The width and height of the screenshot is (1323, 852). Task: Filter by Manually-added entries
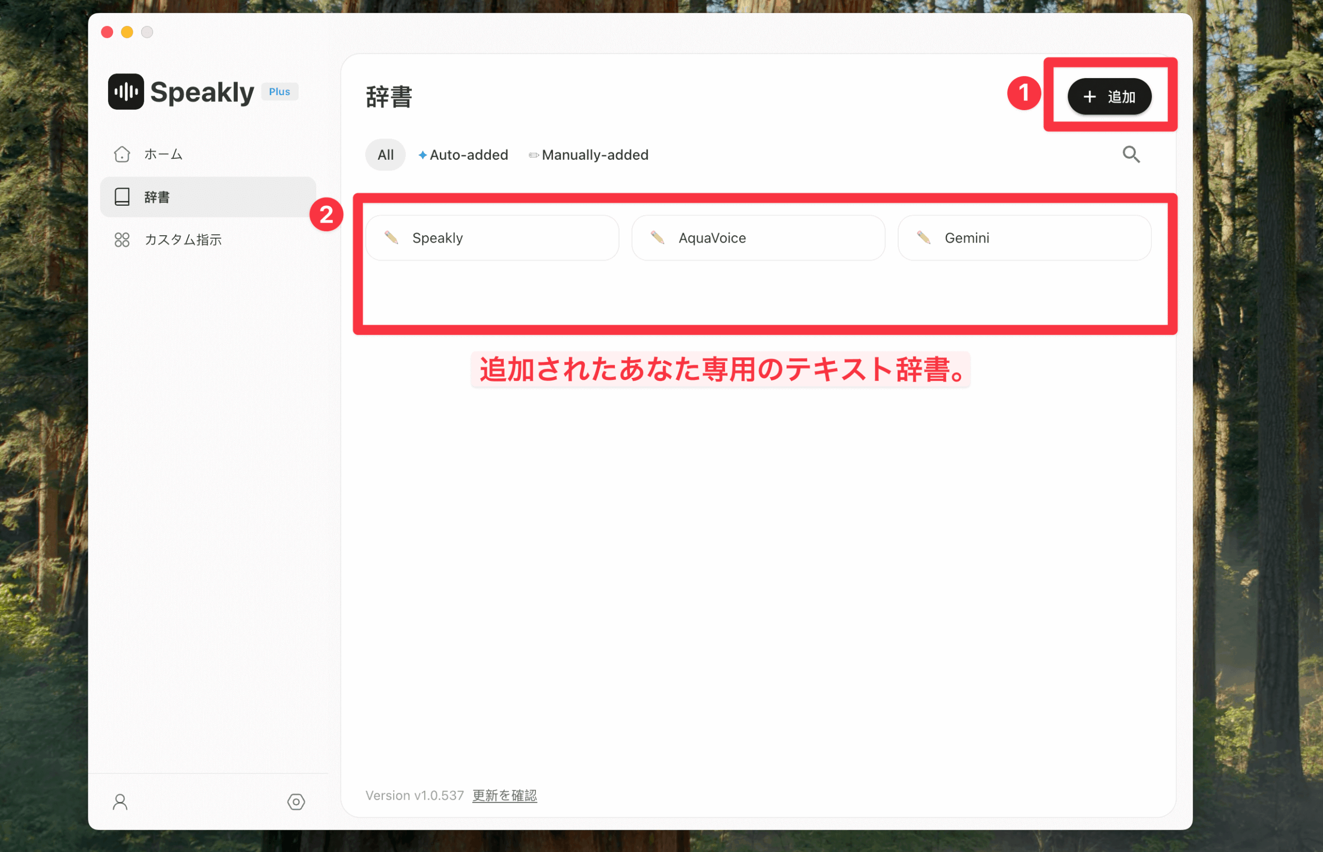coord(589,155)
